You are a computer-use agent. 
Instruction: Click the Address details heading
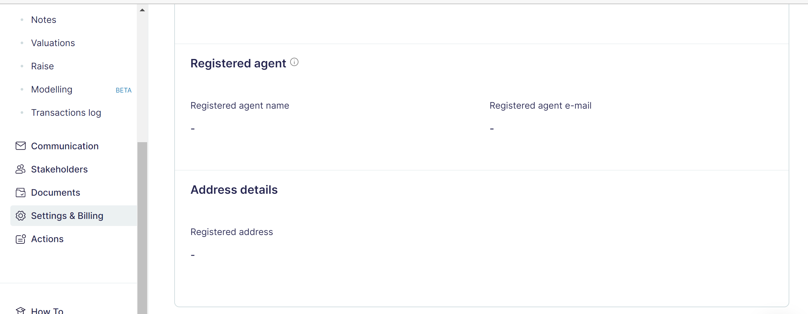pyautogui.click(x=234, y=190)
